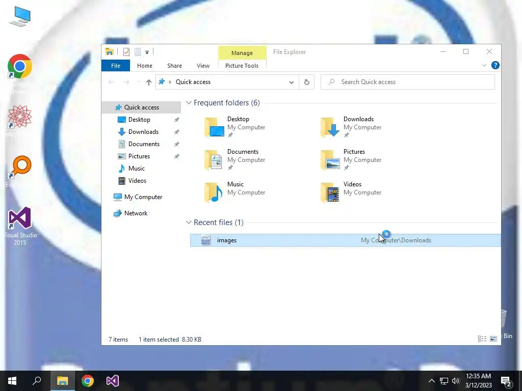Open the Help question mark icon
The image size is (522, 391).
(495, 66)
